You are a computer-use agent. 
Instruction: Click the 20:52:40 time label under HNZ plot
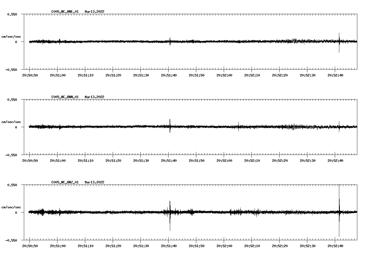point(335,246)
